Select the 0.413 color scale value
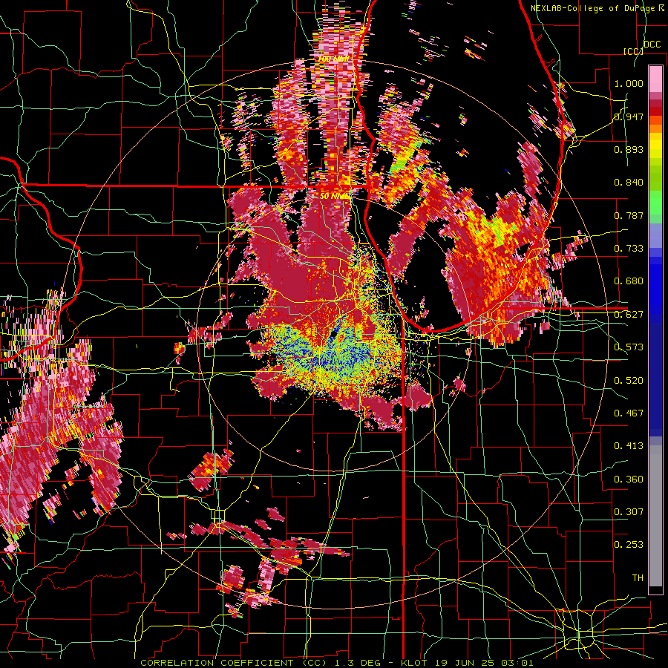The image size is (668, 668). (x=629, y=446)
